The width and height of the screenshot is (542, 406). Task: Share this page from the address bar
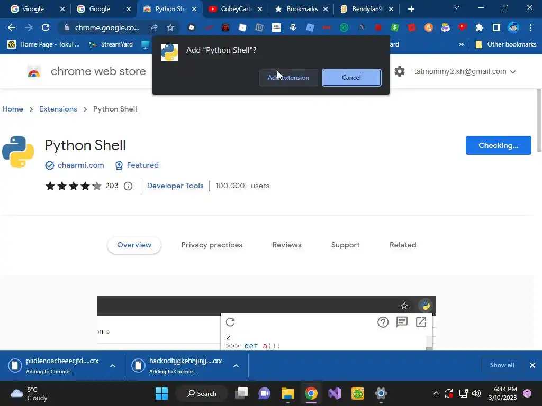coord(153,27)
